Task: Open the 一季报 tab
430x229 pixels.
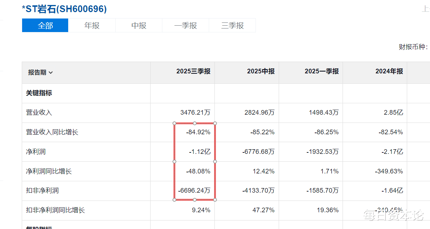Action: coord(186,26)
